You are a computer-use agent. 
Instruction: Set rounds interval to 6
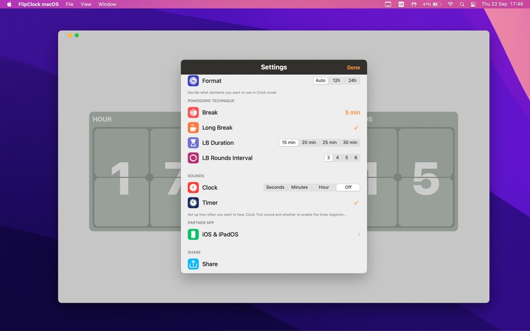(355, 158)
